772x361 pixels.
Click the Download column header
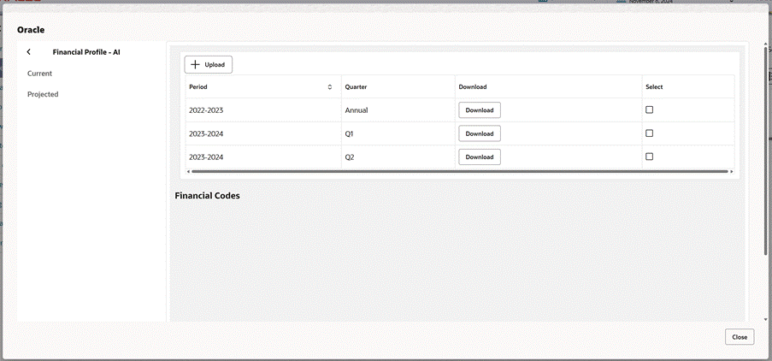(x=549, y=86)
